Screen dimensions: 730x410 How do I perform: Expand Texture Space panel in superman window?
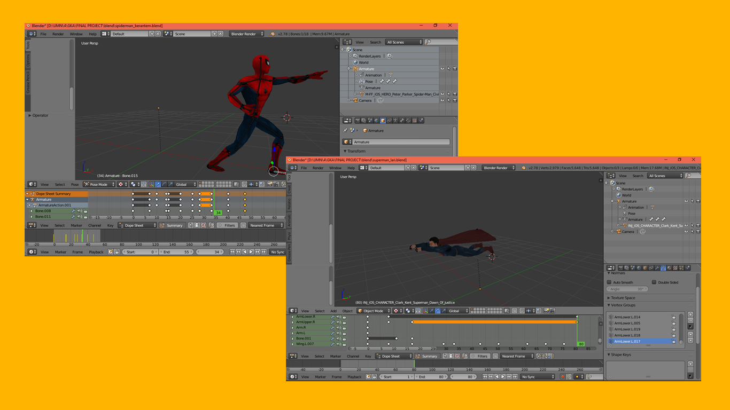(609, 298)
